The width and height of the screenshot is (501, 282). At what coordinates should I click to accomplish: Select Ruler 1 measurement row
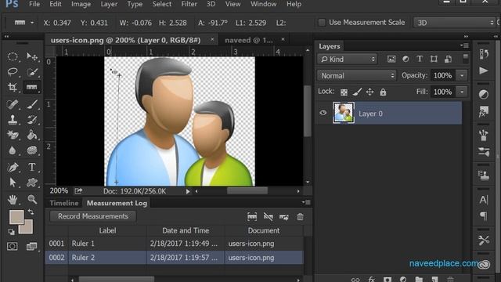pos(174,244)
